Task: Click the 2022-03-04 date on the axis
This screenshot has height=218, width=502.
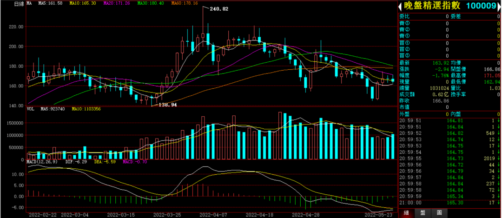Action: pos(74,215)
